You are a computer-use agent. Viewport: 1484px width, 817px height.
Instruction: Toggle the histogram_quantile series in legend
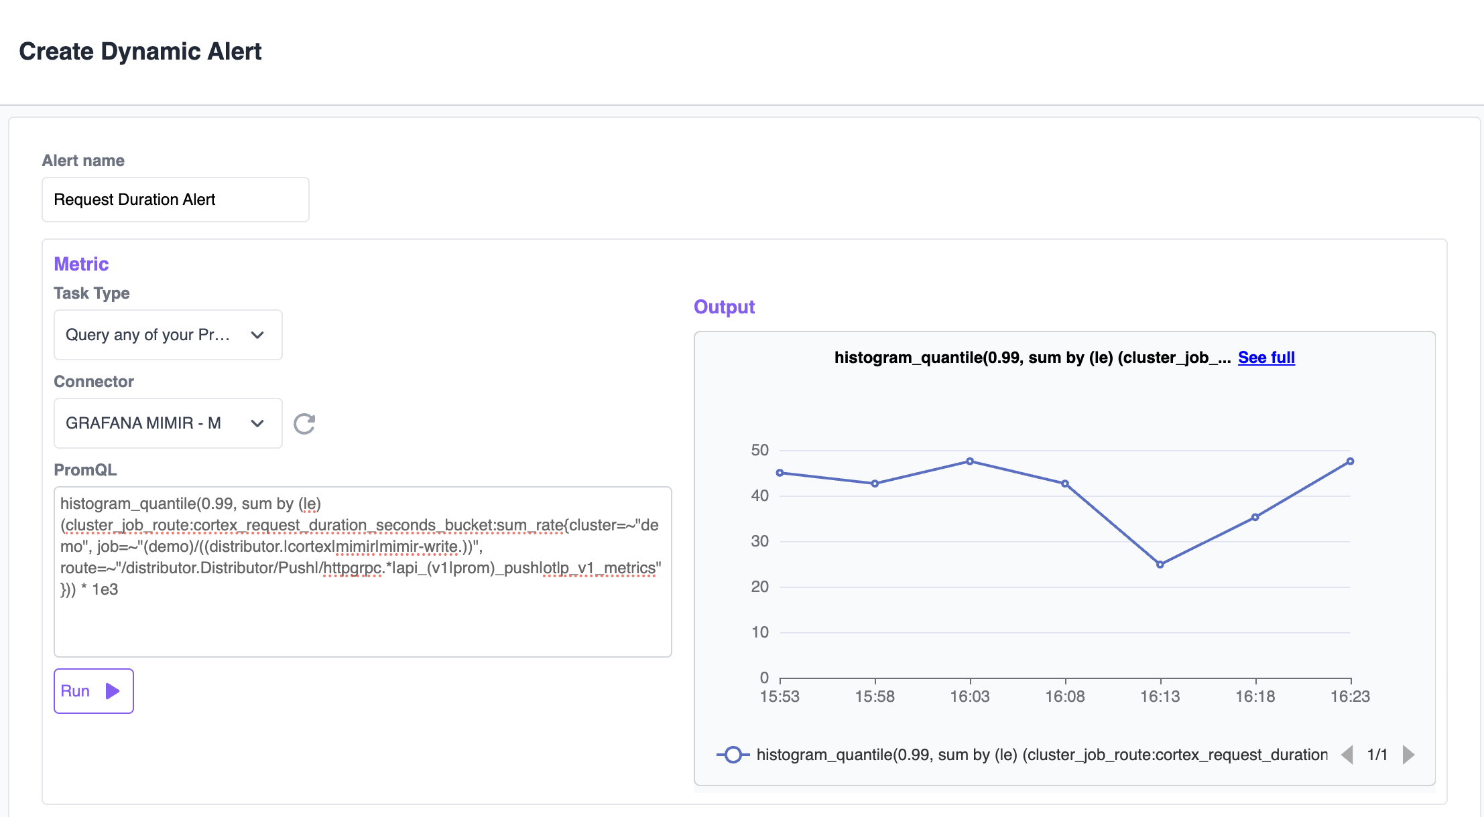coord(1022,755)
